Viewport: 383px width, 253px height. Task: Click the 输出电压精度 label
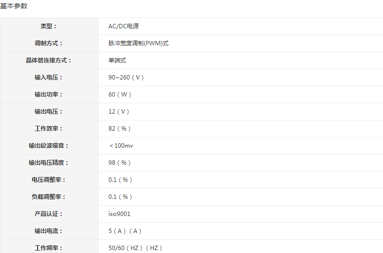[x=49, y=163]
